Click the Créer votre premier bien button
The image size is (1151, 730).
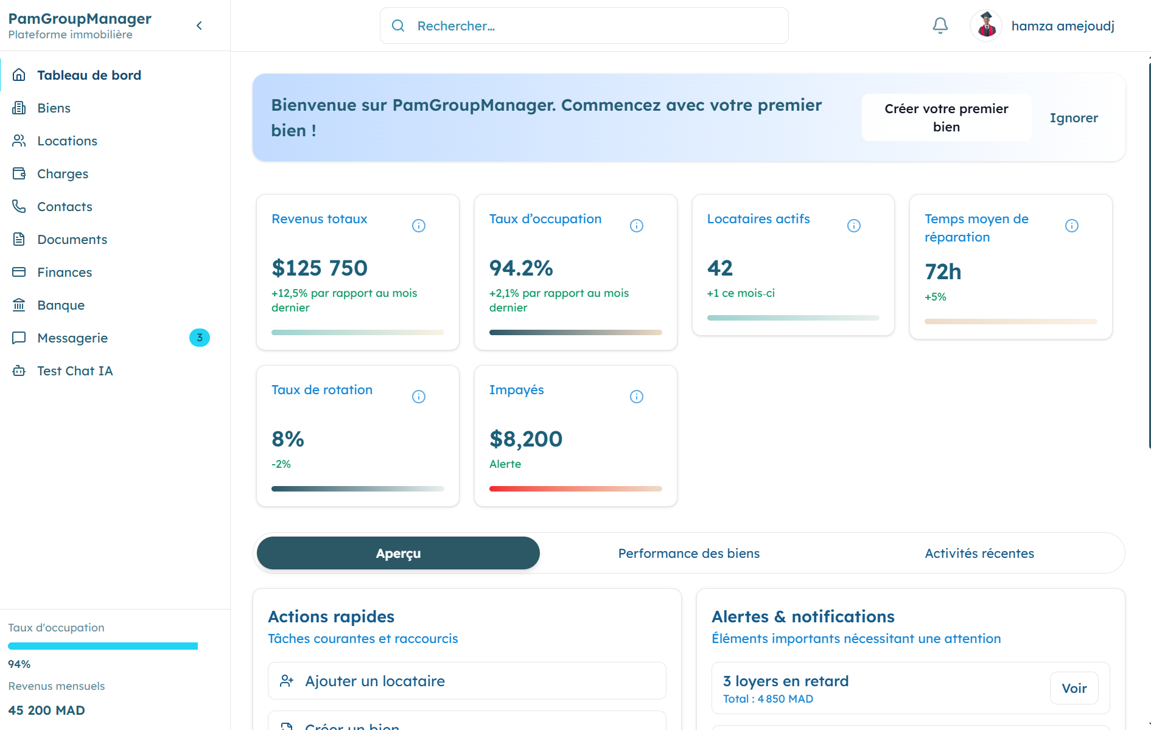click(946, 117)
